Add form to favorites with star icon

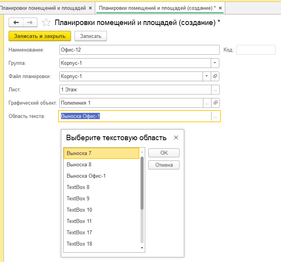point(46,23)
